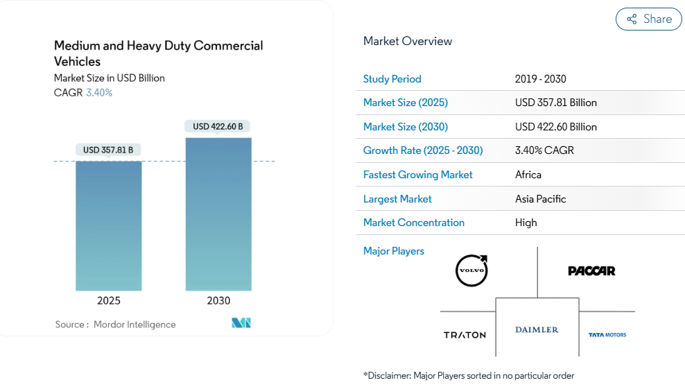Click the Volvo logo

coord(471,270)
